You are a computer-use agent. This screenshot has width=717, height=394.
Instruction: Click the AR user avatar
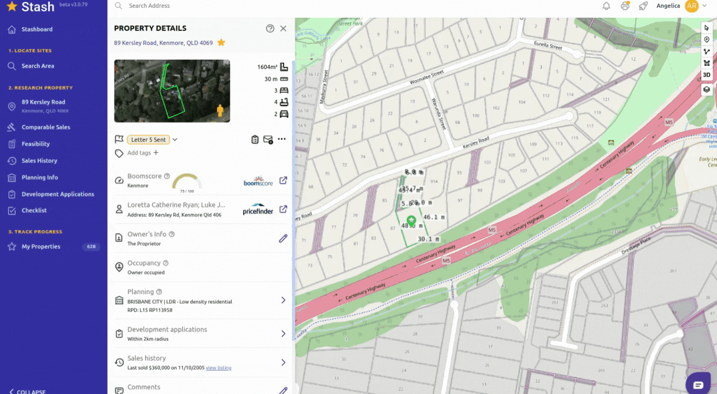tap(692, 6)
